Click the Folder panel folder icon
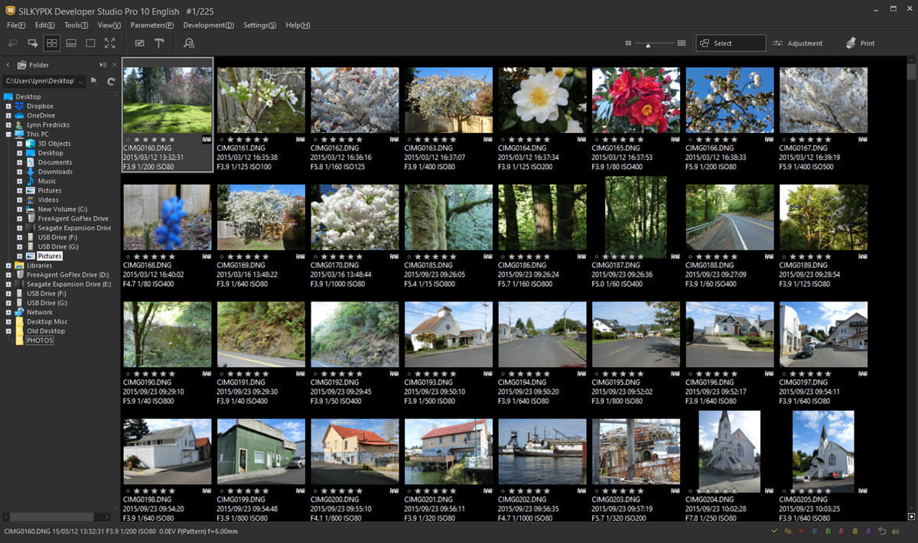Image resolution: width=918 pixels, height=543 pixels. [x=21, y=65]
